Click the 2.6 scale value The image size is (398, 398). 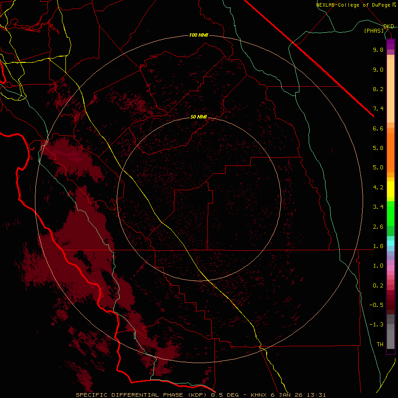pos(378,227)
